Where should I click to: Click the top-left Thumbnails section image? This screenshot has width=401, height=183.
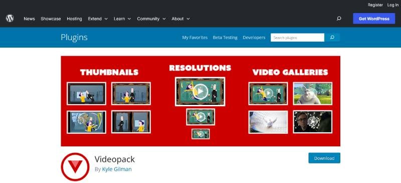[x=86, y=93]
